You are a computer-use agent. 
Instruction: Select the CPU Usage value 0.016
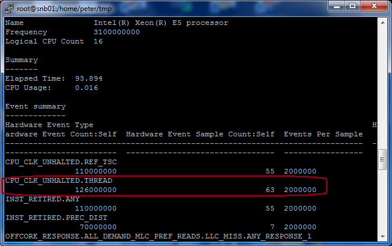[x=87, y=88]
